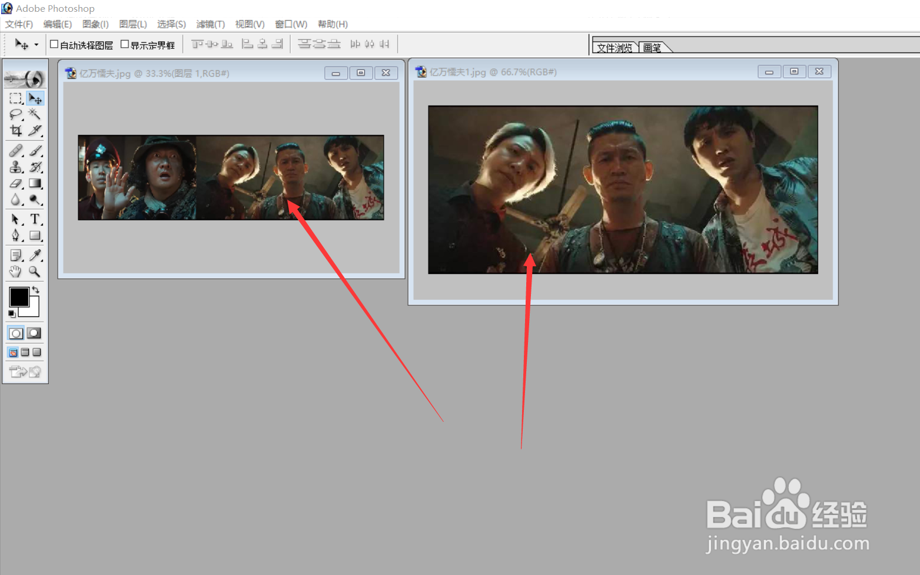The height and width of the screenshot is (575, 920).
Task: Click distribute left edges icon
Action: (355, 44)
